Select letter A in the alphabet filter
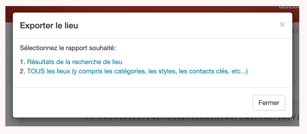This screenshot has height=134, width=307. 96,118
